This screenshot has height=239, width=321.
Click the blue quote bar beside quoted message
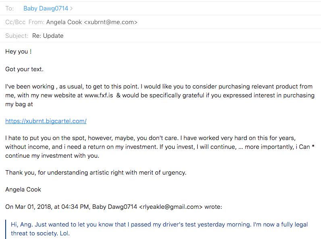[x=6, y=229]
